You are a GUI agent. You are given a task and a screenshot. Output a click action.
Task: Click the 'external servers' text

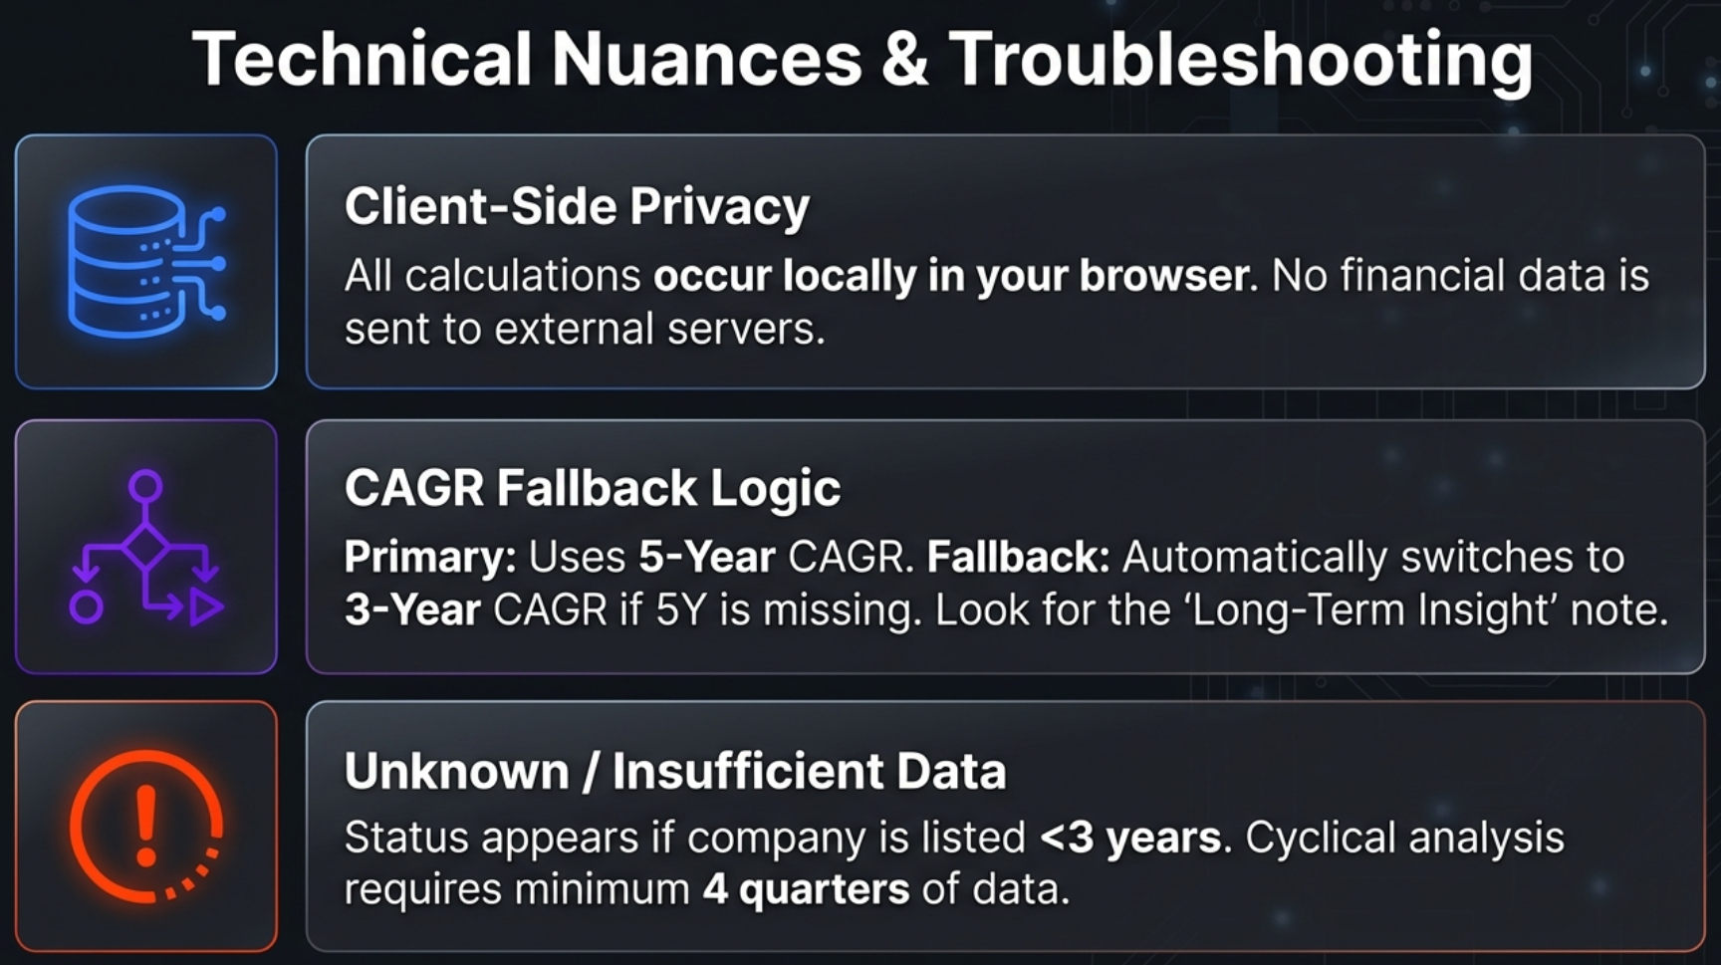click(659, 329)
